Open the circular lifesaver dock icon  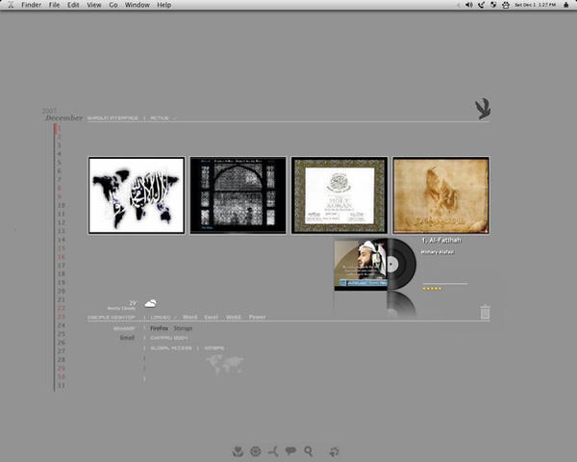(256, 451)
